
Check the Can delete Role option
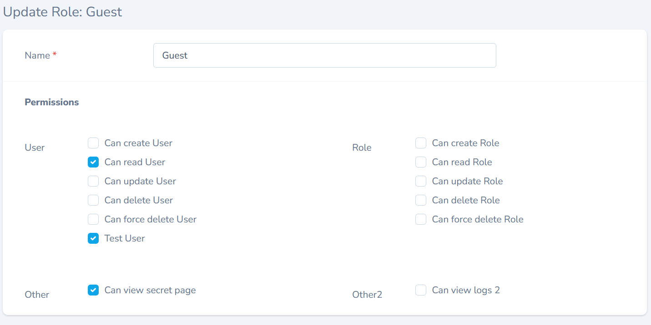click(x=421, y=201)
